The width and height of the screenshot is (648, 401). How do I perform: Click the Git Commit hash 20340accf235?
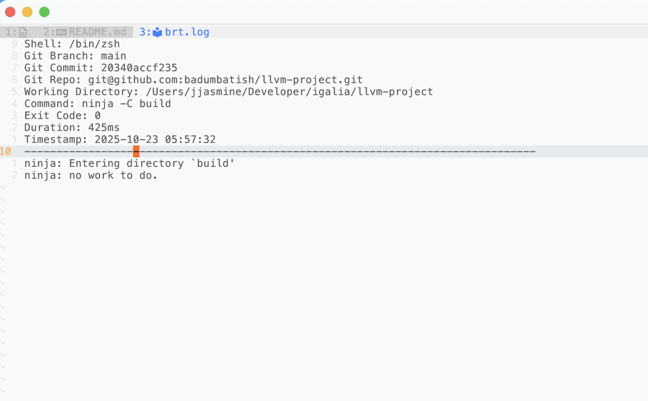click(139, 68)
